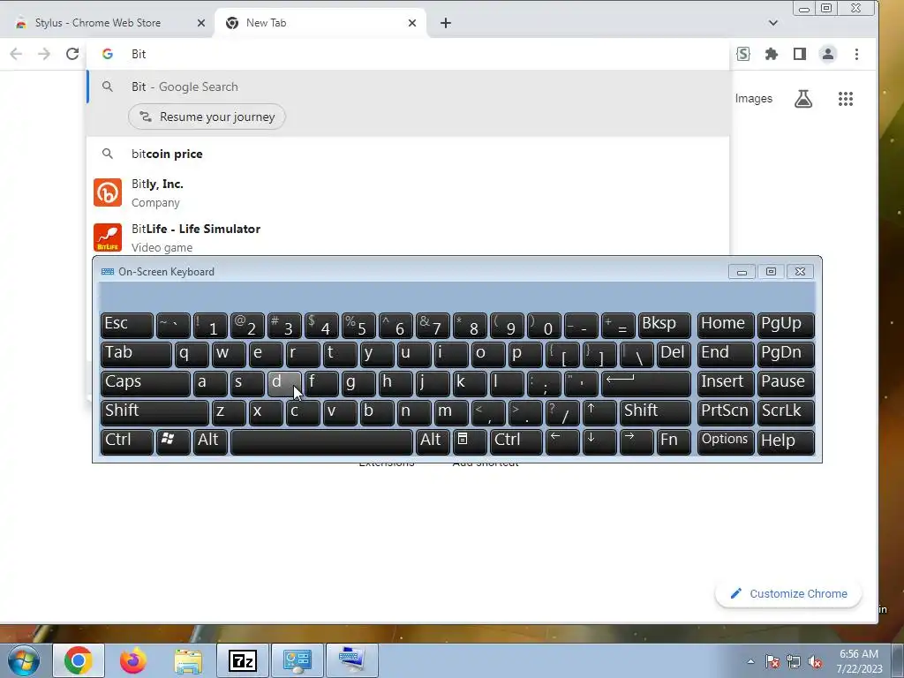This screenshot has height=678, width=904.
Task: Toggle the right Ctrl key
Action: pos(516,442)
